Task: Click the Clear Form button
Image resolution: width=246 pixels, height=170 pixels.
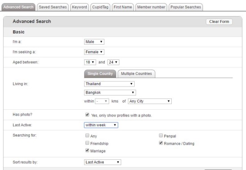Action: [x=219, y=21]
